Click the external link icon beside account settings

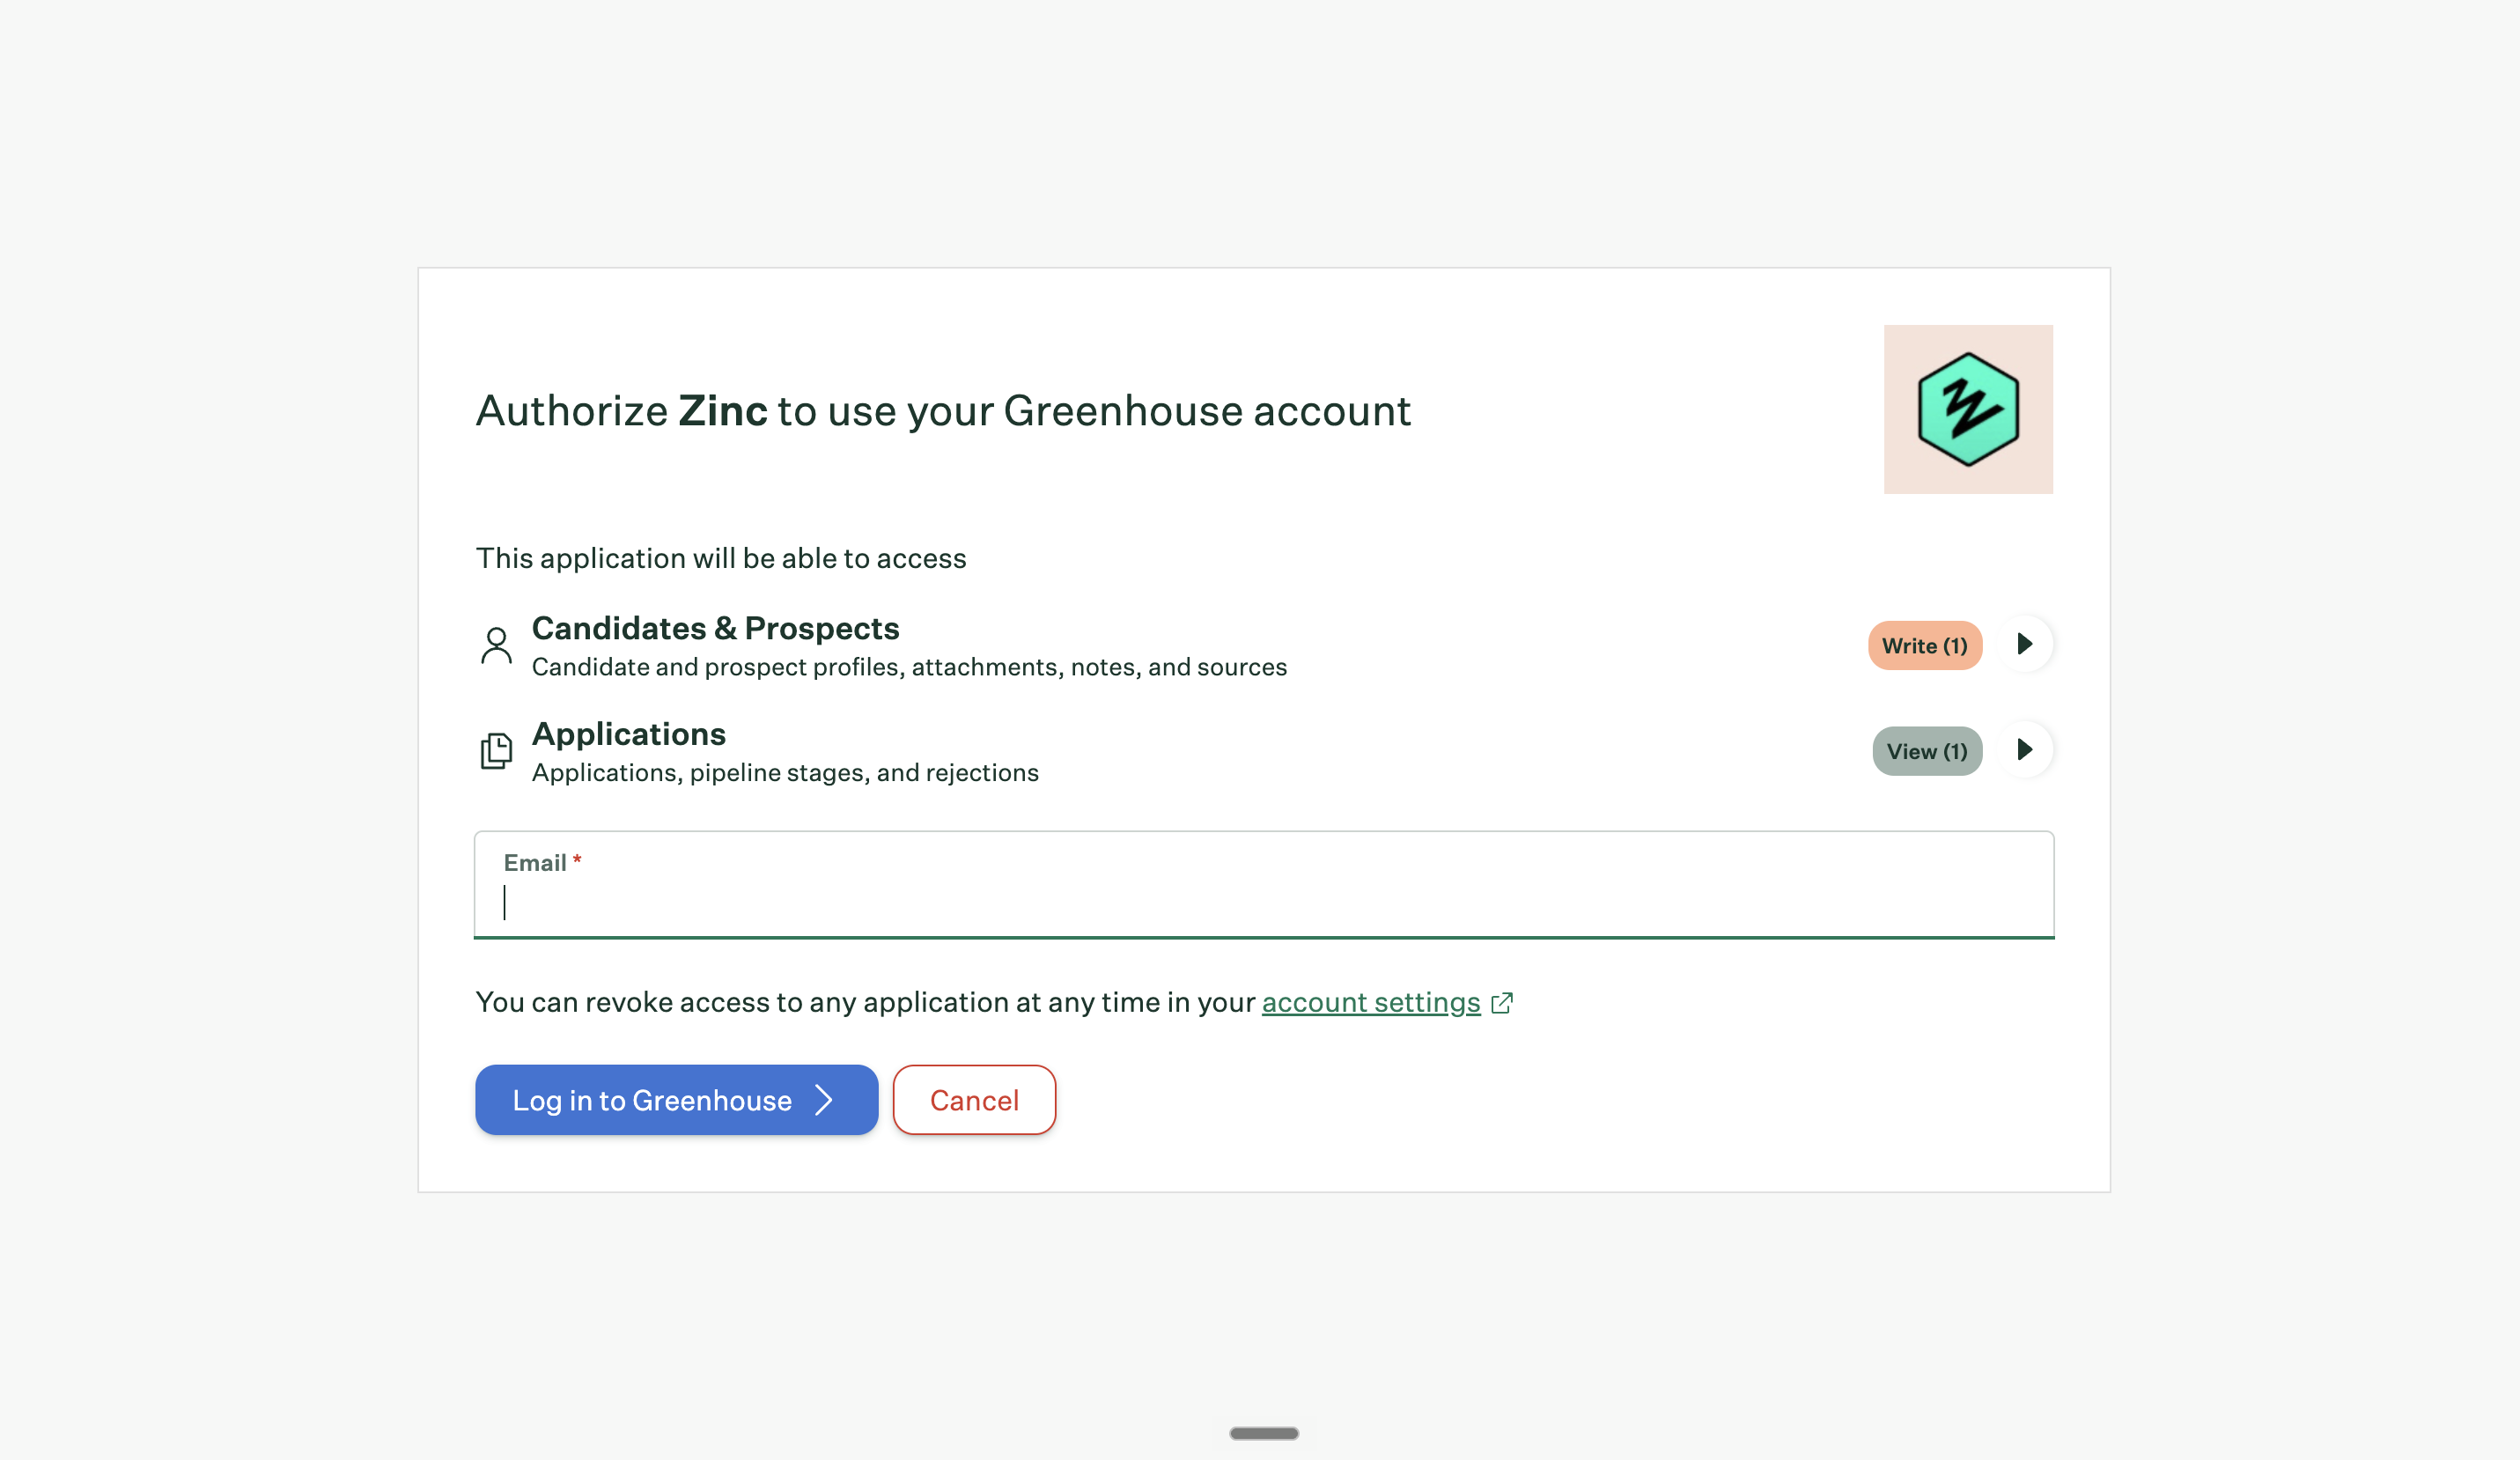point(1502,1002)
